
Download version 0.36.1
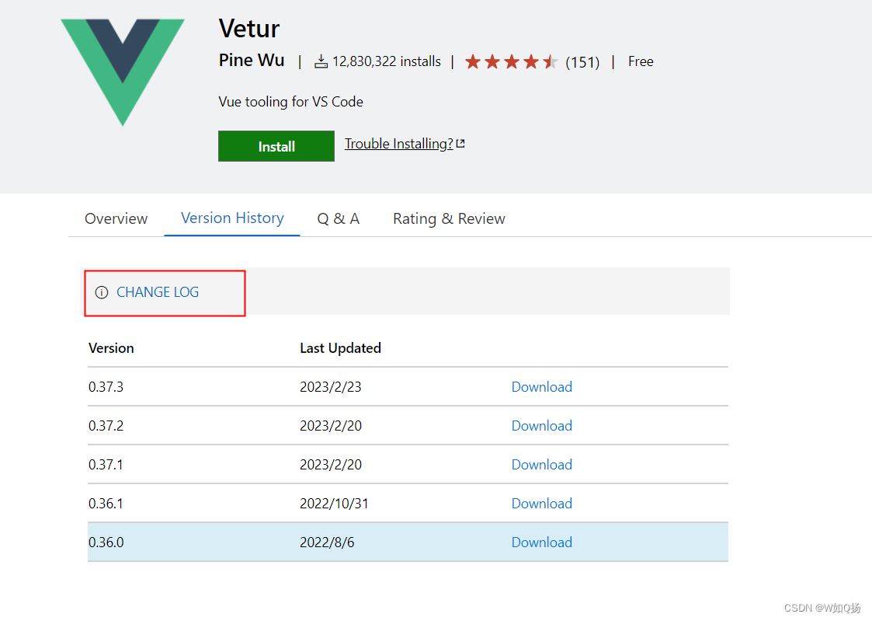point(541,503)
